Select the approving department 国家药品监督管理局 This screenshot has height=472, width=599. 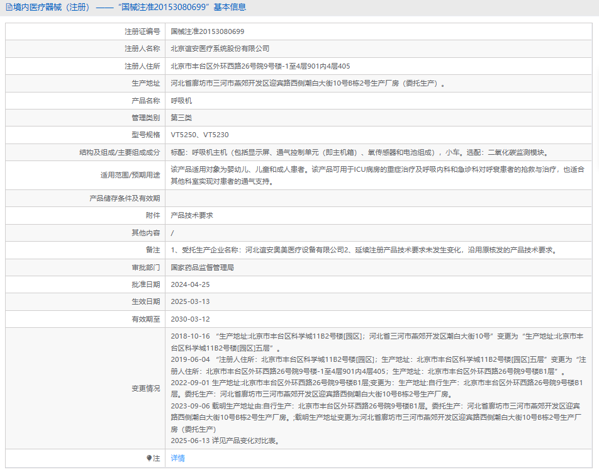pyautogui.click(x=202, y=267)
